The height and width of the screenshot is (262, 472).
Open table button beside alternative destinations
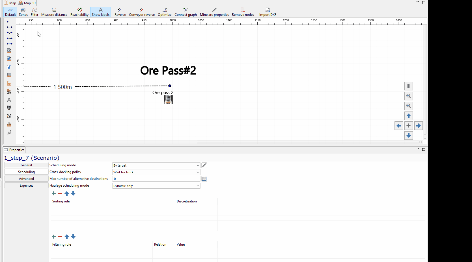click(204, 179)
